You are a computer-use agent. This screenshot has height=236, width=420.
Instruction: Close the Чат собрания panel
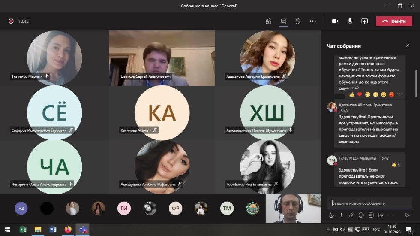407,46
